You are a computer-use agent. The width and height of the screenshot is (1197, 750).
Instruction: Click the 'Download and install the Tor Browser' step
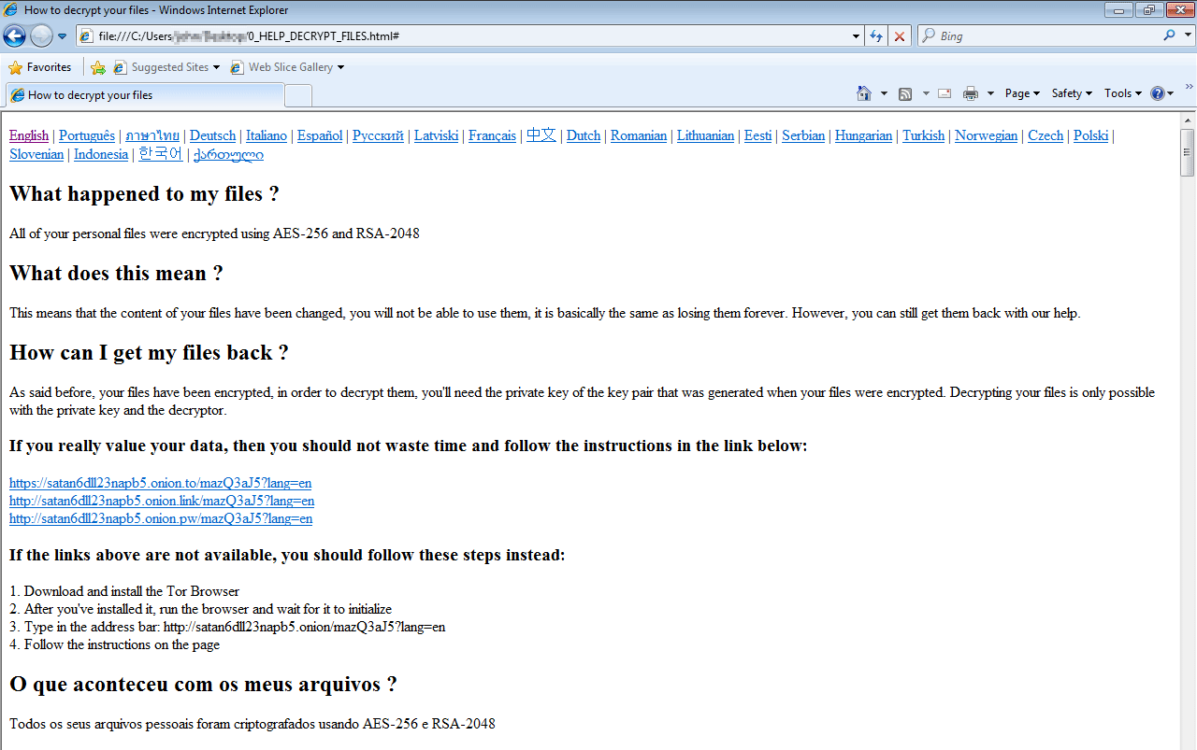tap(124, 591)
